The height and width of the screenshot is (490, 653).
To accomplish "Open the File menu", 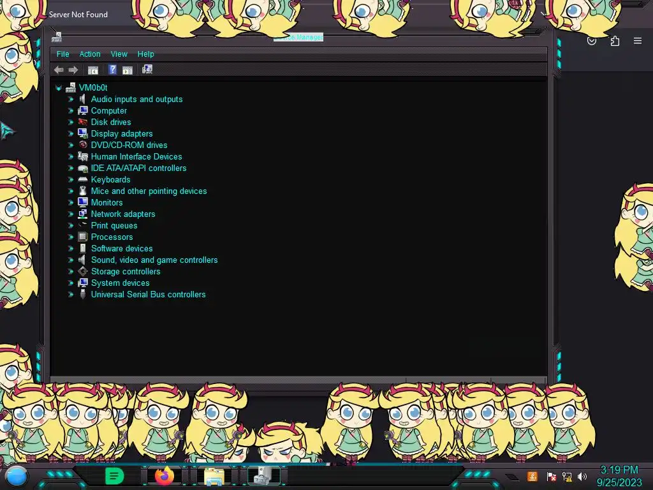I will (63, 54).
